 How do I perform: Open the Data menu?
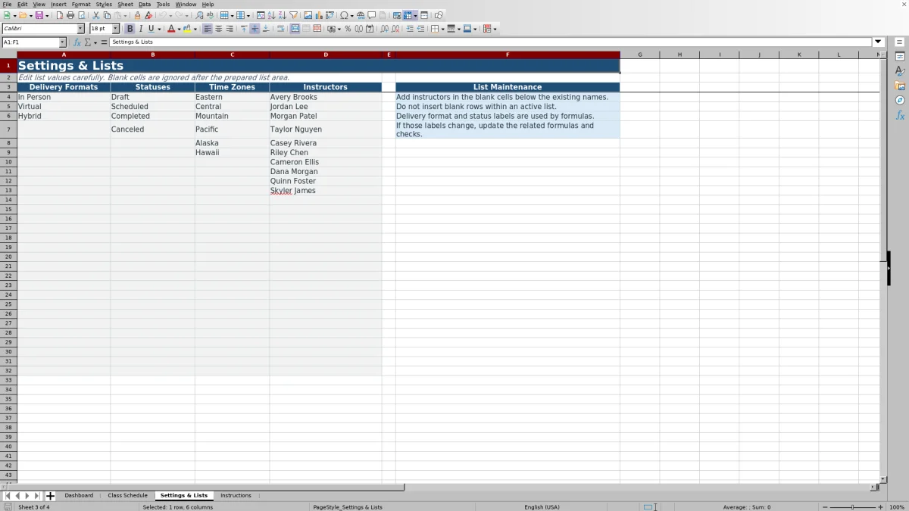145,4
